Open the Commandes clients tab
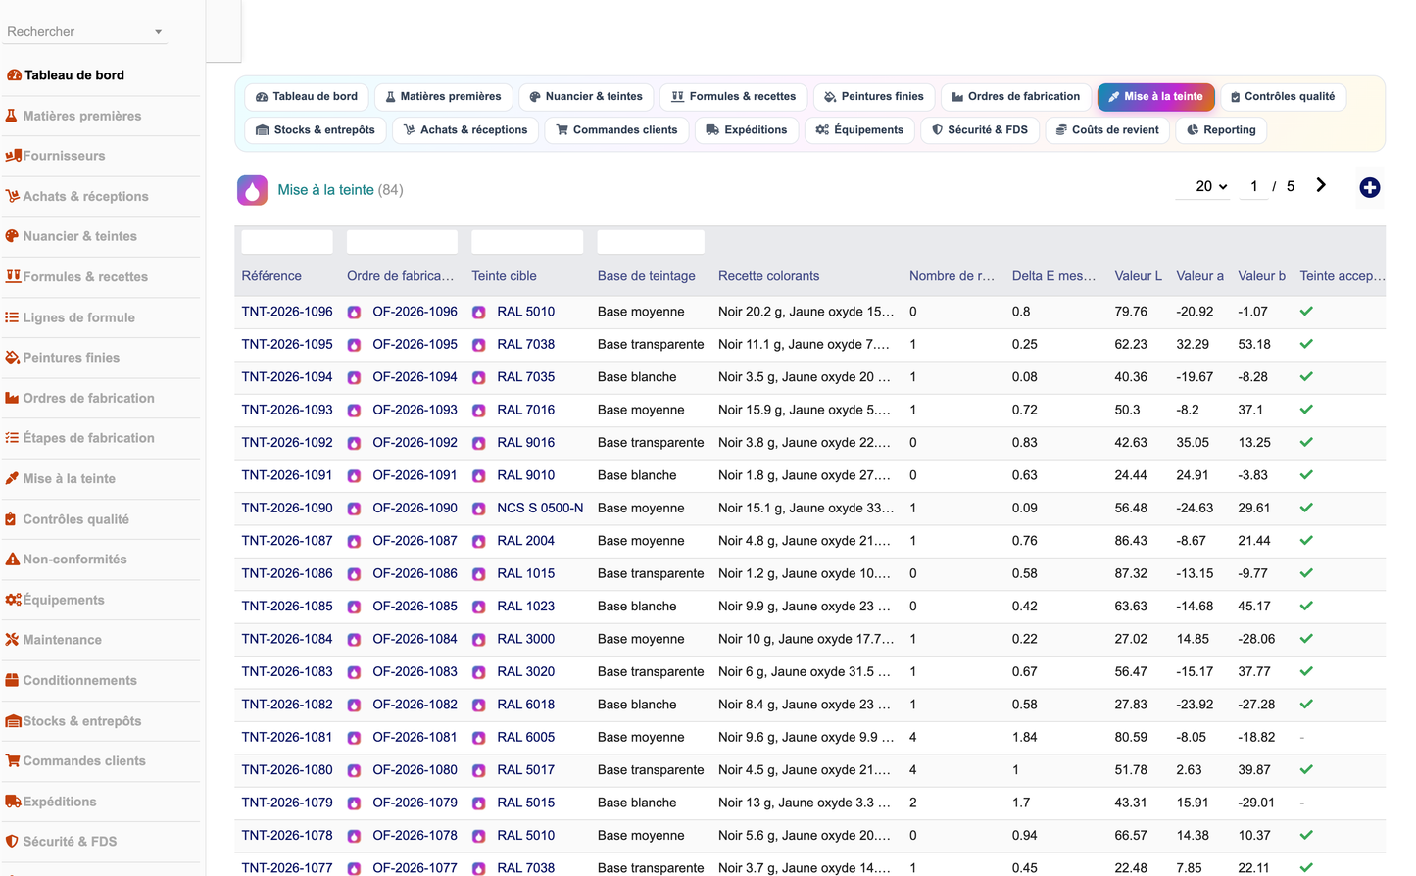 616,130
